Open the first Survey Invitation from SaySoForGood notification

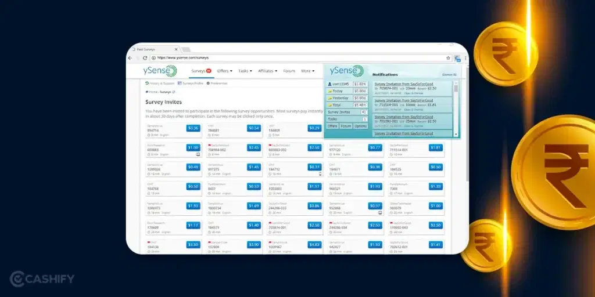412,88
